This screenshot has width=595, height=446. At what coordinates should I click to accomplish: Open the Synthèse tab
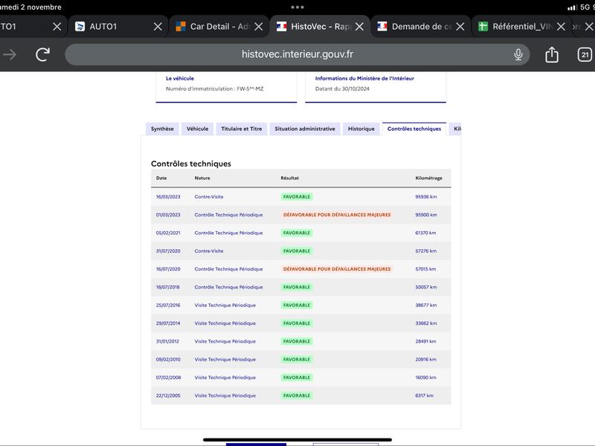pyautogui.click(x=162, y=129)
